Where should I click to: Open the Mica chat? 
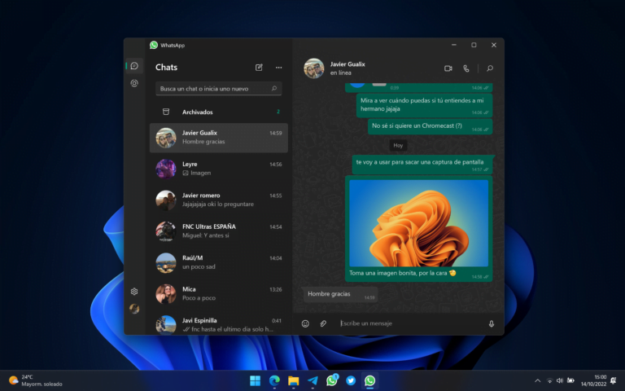click(x=218, y=293)
